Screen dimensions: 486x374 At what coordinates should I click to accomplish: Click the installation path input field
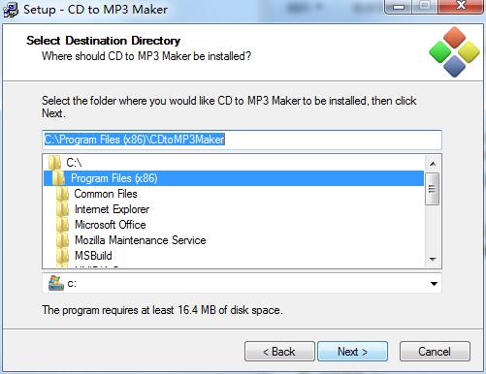tap(242, 140)
